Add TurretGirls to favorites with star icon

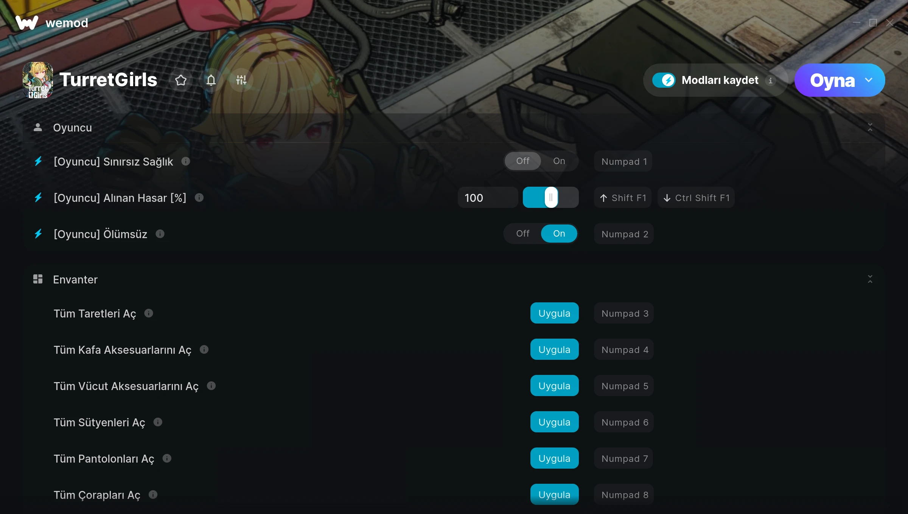[x=181, y=80]
